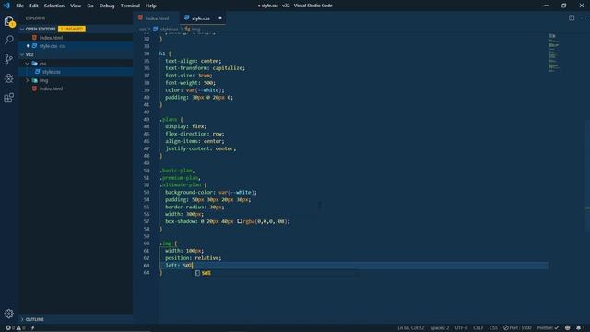This screenshot has height=332, width=590.
Task: Expand the Outline panel
Action: [76, 319]
